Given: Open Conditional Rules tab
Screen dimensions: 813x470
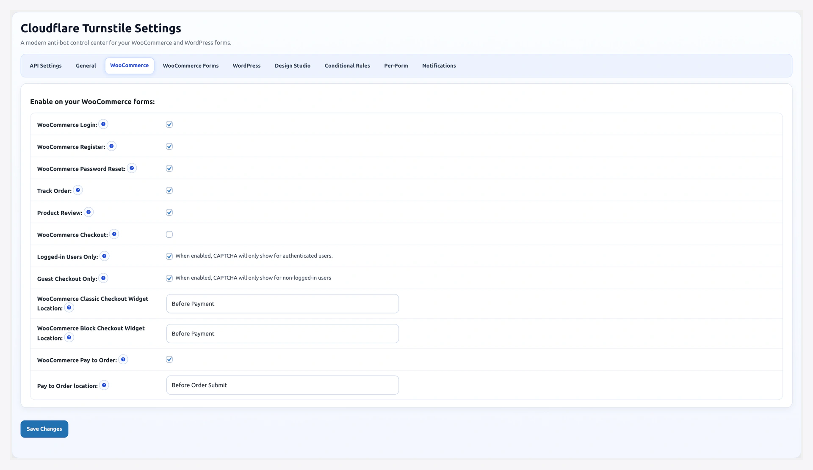Looking at the screenshot, I should tap(347, 66).
